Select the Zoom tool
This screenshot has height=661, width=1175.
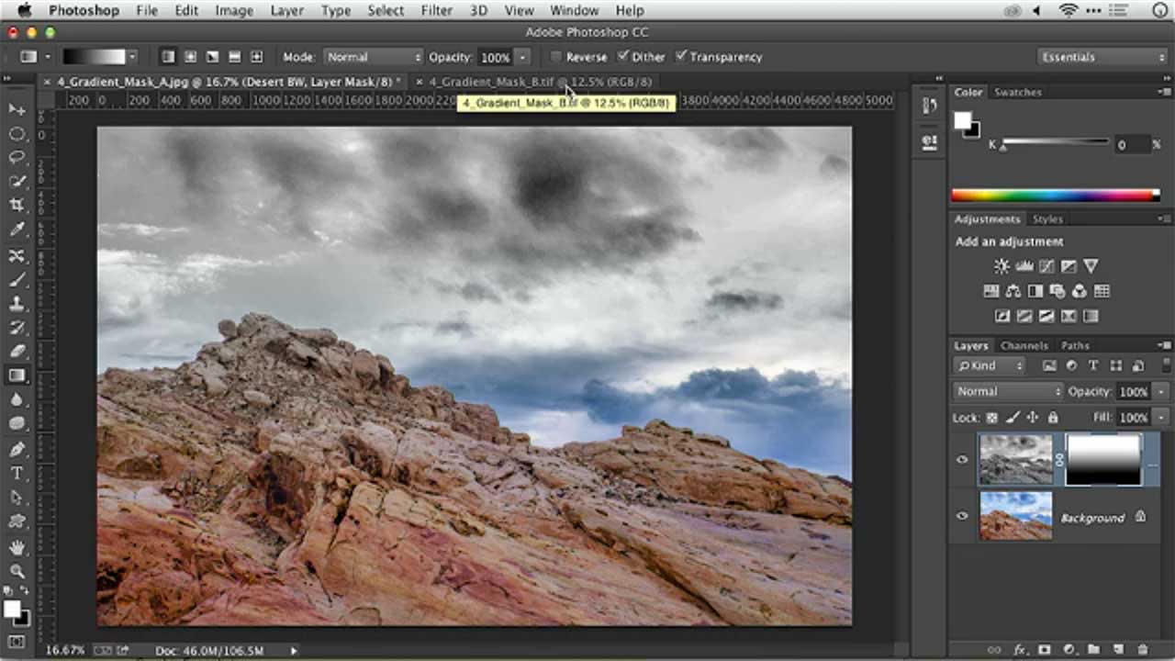click(17, 571)
